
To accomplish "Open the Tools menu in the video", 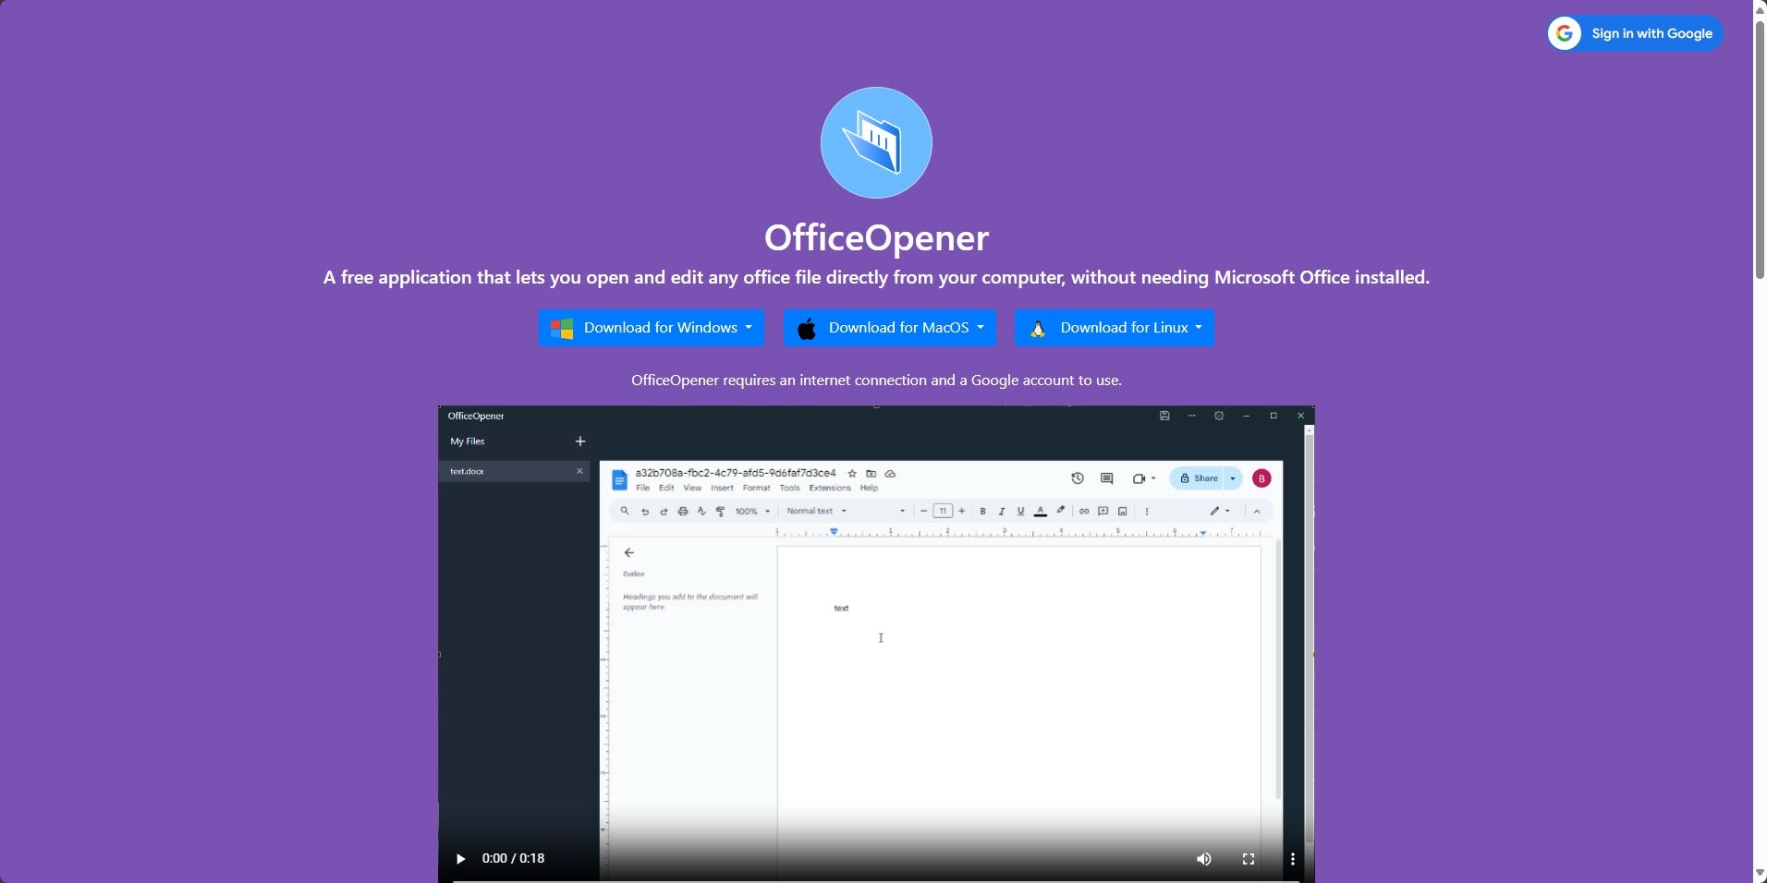I will coord(789,488).
